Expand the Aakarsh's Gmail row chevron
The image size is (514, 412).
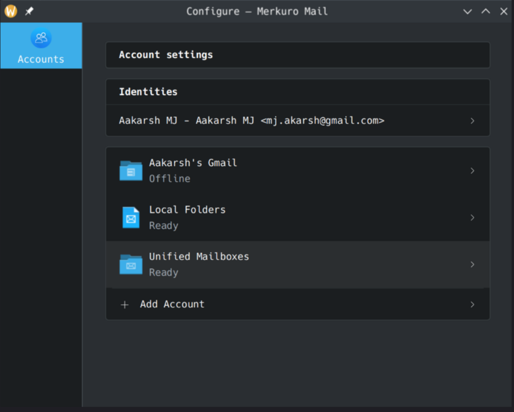pyautogui.click(x=472, y=171)
